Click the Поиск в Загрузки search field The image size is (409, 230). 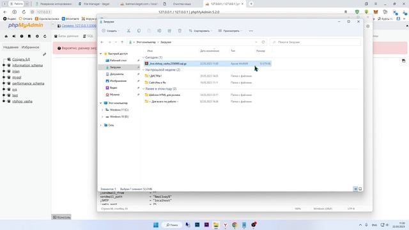point(315,42)
